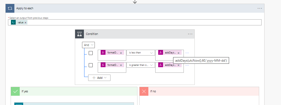The width and height of the screenshot is (281, 105).
Task: Click the If yes branch header
Action: 74,91
